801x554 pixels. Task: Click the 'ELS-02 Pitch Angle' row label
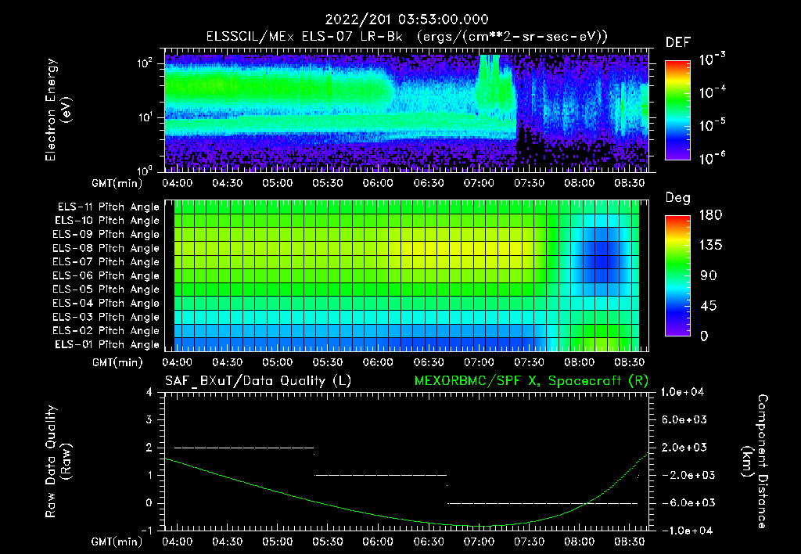(106, 331)
